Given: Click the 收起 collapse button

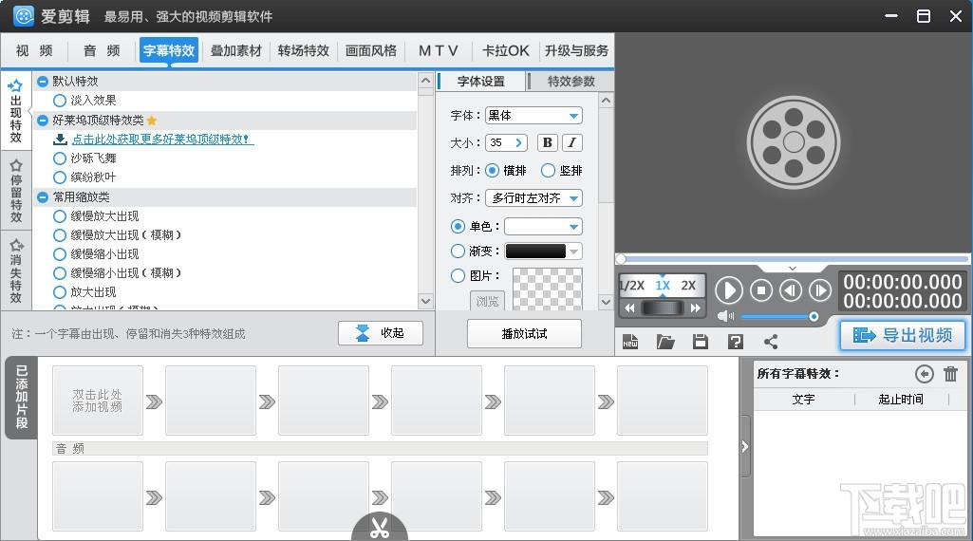Looking at the screenshot, I should pos(381,333).
